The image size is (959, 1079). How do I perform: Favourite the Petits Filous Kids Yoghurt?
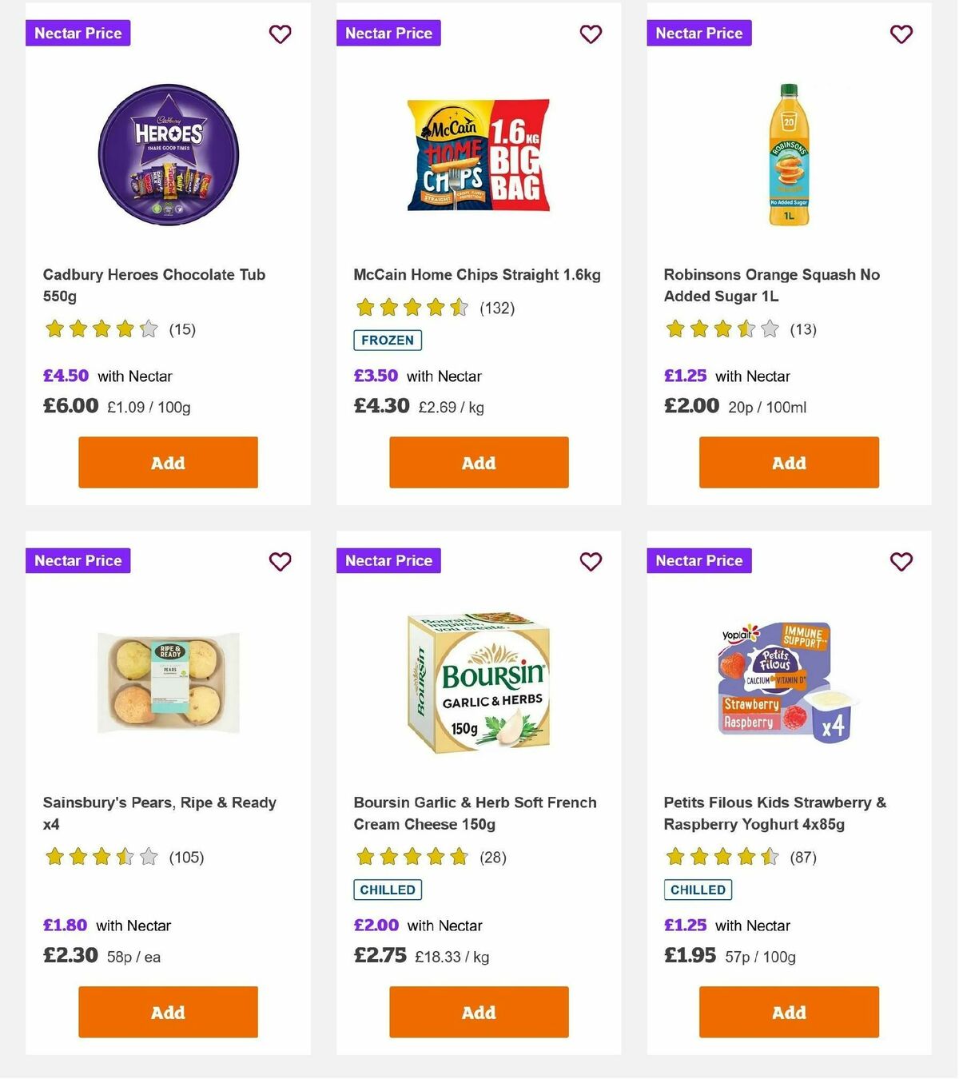pos(901,562)
